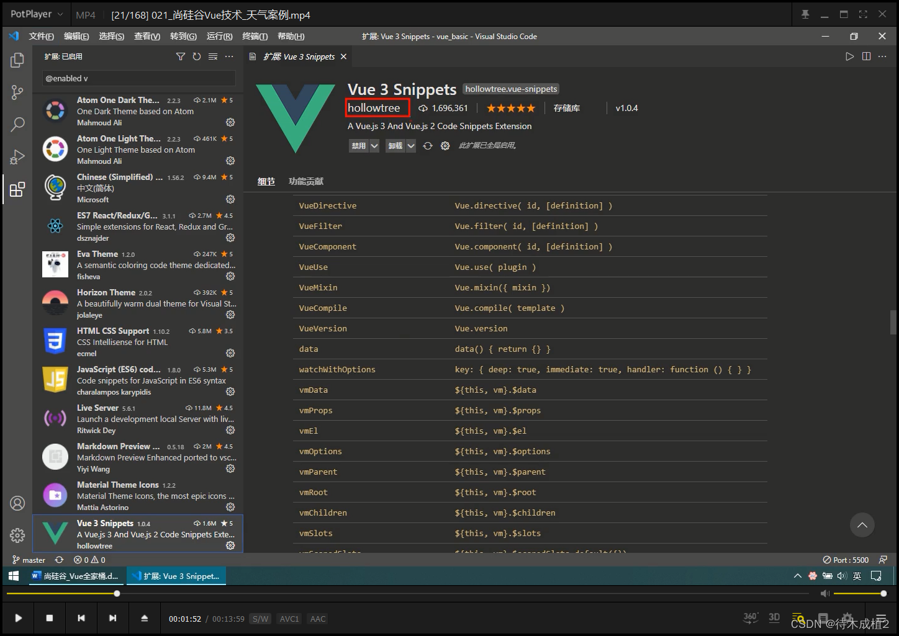The width and height of the screenshot is (899, 636).
Task: Open extensions panel more actions menu
Action: pyautogui.click(x=229, y=56)
